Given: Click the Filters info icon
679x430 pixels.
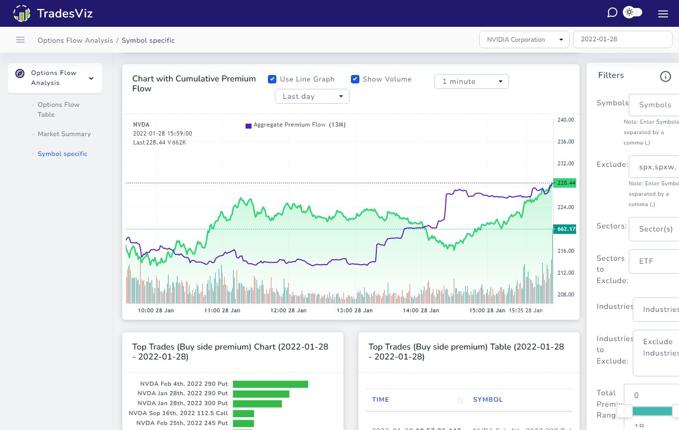Looking at the screenshot, I should point(666,76).
